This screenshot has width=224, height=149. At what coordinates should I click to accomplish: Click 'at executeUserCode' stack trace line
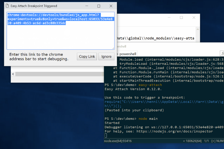pos(169,76)
